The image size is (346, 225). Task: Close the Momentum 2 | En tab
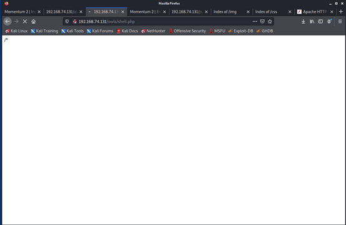(164, 12)
